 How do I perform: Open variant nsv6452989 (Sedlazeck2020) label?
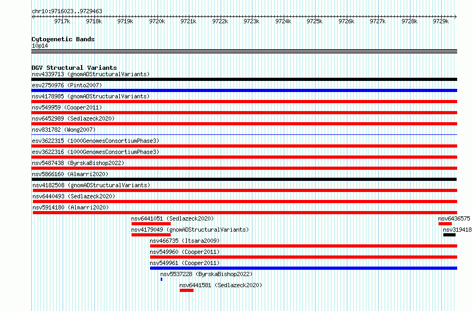73,118
